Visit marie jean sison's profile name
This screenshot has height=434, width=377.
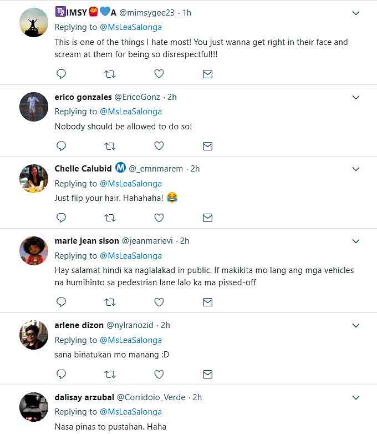(x=86, y=241)
